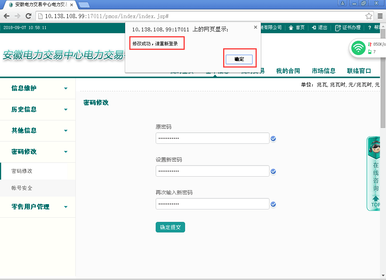The height and width of the screenshot is (280, 386).
Task: Reload the page with refresh icon
Action: [x=28, y=16]
